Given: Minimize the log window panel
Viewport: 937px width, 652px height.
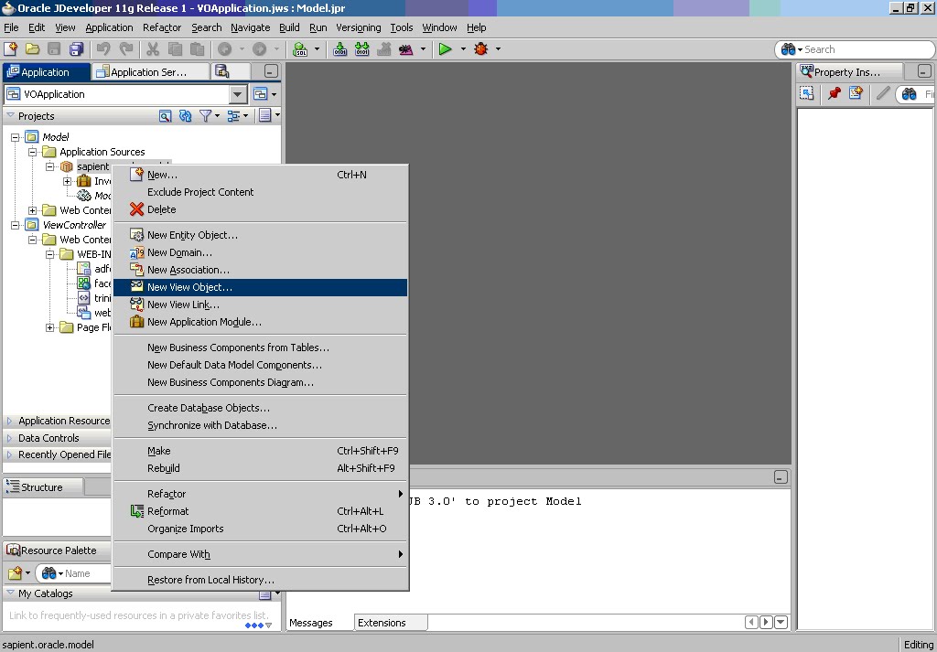Looking at the screenshot, I should (x=781, y=477).
